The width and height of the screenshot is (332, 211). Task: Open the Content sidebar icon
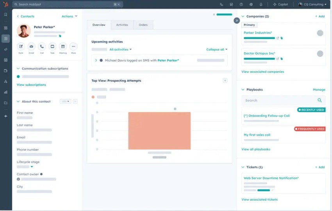6,60
